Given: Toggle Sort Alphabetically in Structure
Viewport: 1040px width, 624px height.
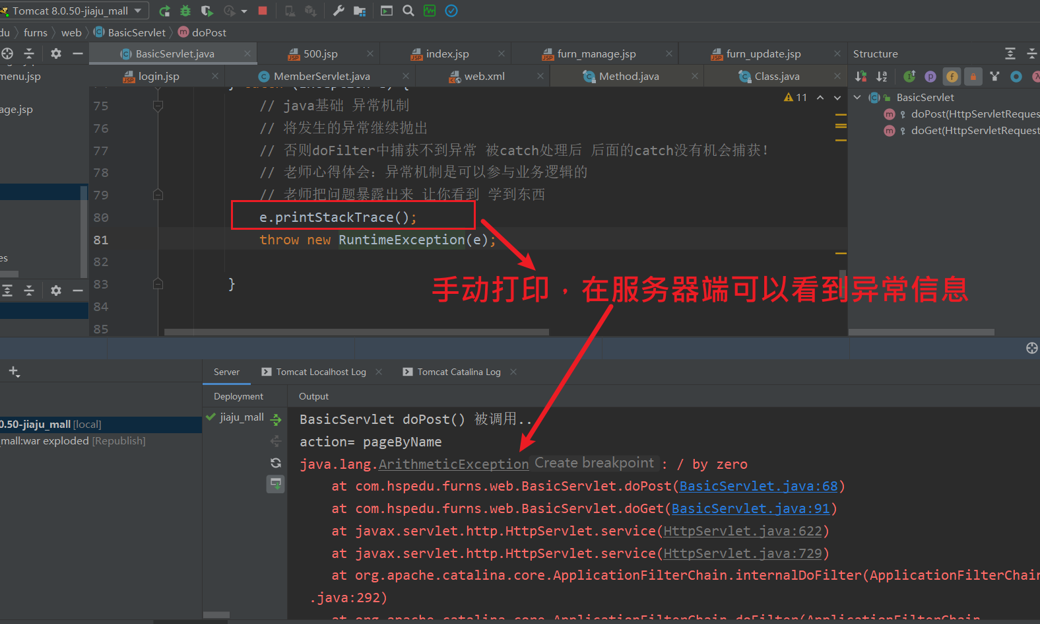Looking at the screenshot, I should pos(882,77).
